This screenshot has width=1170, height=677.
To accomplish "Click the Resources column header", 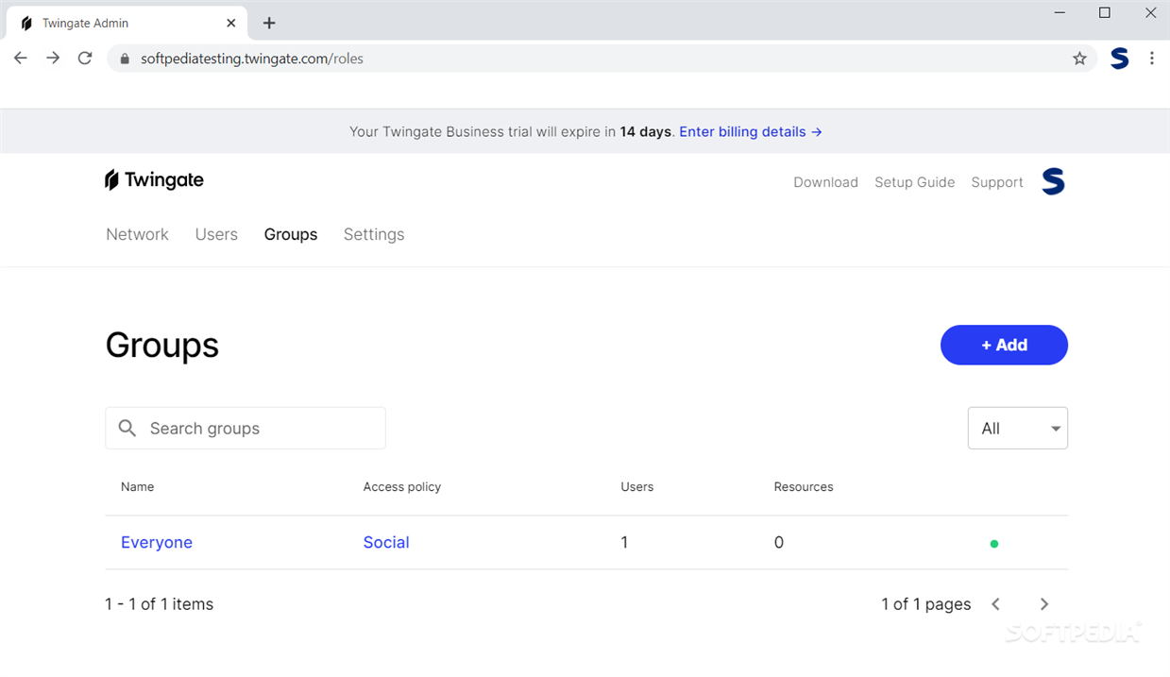I will [x=804, y=486].
